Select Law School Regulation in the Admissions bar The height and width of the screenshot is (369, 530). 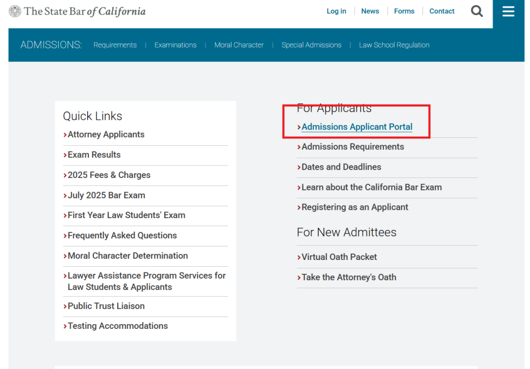[x=394, y=45]
